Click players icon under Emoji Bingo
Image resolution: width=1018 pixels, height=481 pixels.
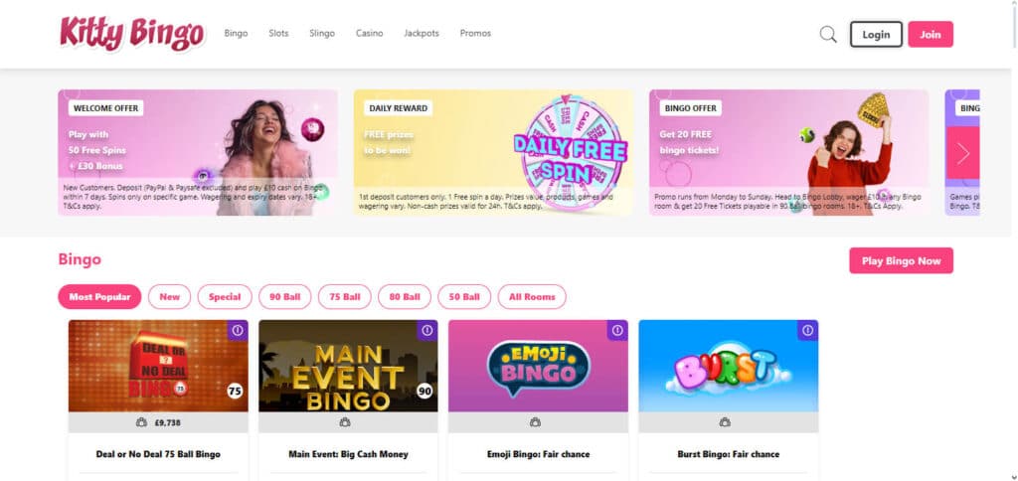[535, 422]
